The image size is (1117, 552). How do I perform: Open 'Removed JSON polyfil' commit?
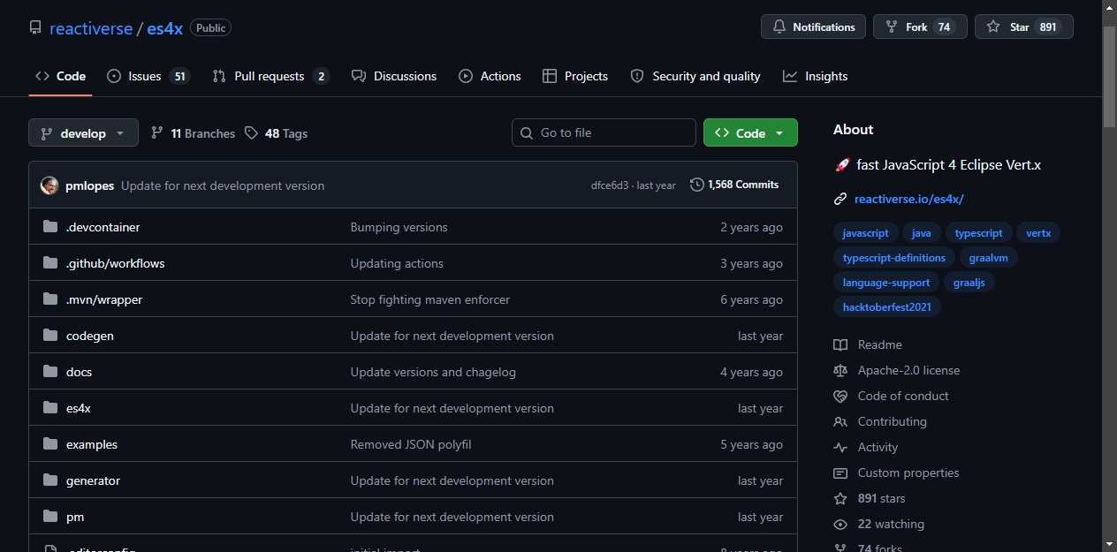tap(411, 444)
